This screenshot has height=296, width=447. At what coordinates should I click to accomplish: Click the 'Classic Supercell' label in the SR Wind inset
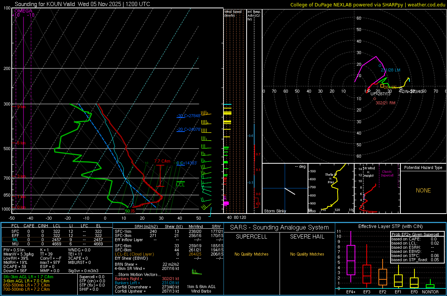(387, 174)
